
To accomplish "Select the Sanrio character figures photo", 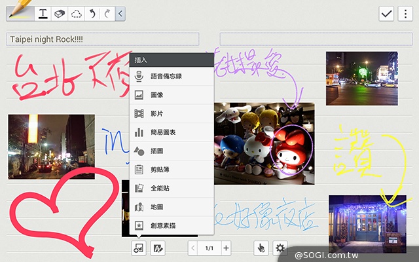I will [264, 143].
